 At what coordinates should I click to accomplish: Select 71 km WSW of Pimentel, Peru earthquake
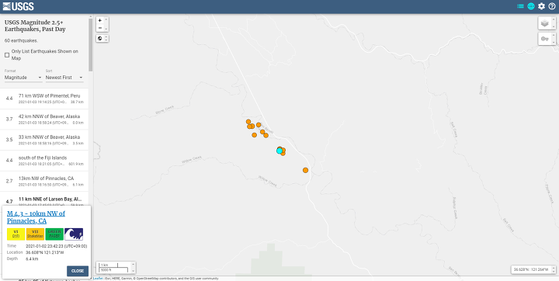pyautogui.click(x=44, y=99)
